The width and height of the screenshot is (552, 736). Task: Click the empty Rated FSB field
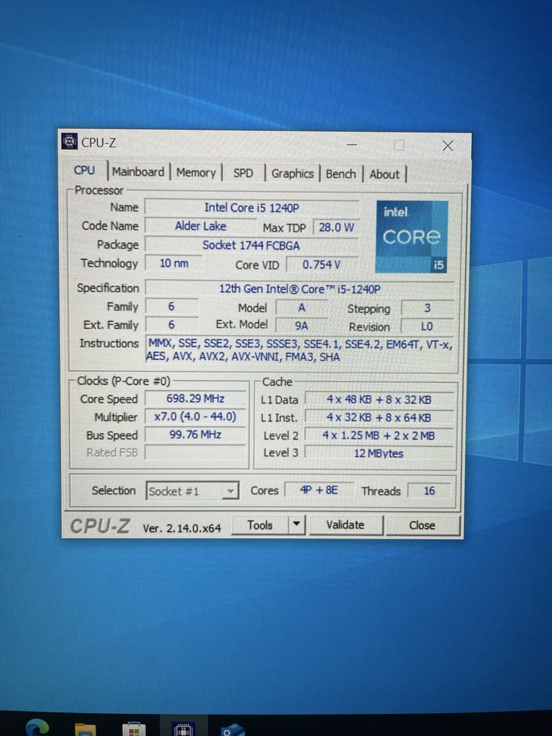coord(195,452)
